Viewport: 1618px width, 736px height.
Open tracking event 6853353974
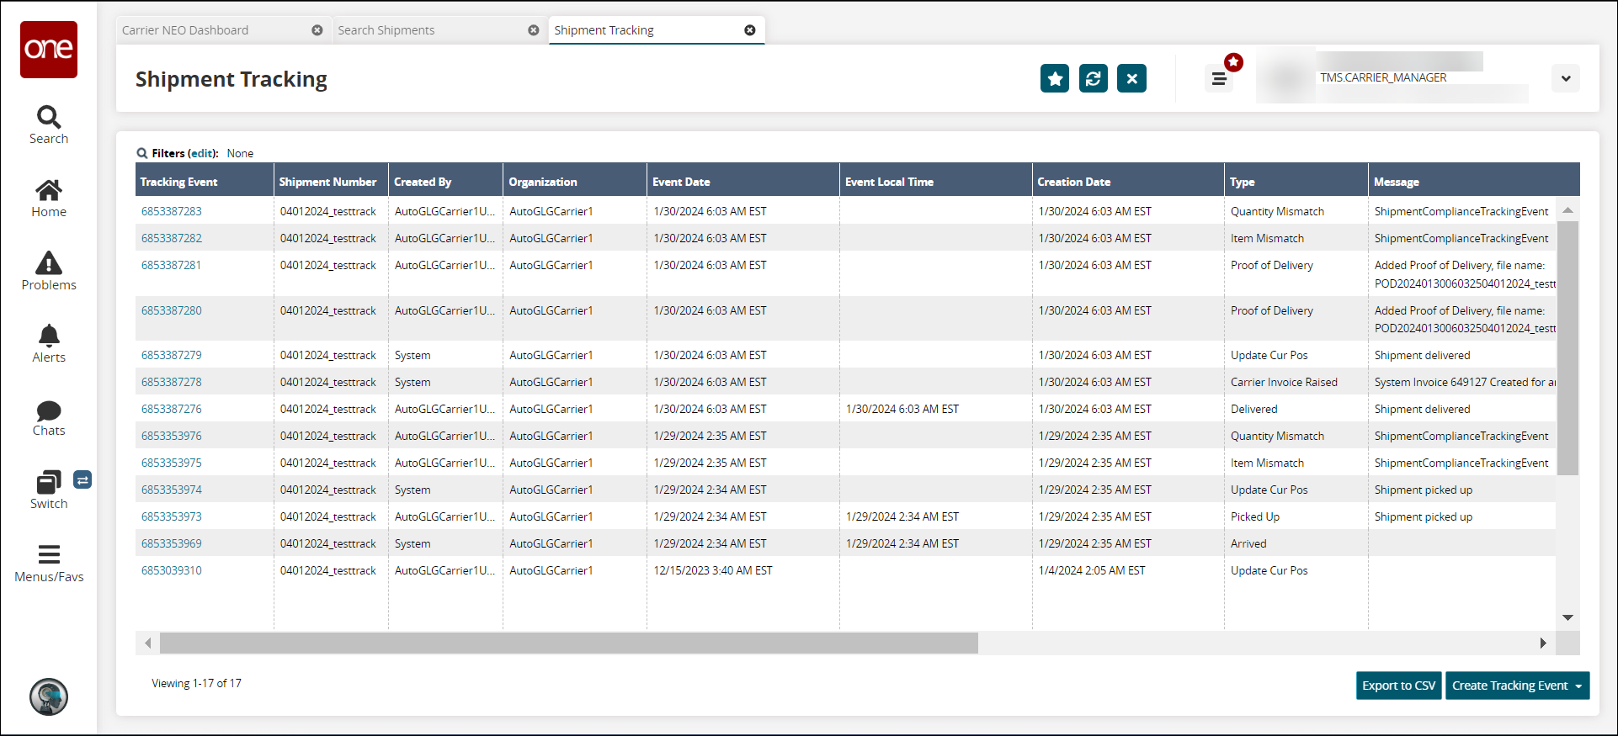click(172, 490)
